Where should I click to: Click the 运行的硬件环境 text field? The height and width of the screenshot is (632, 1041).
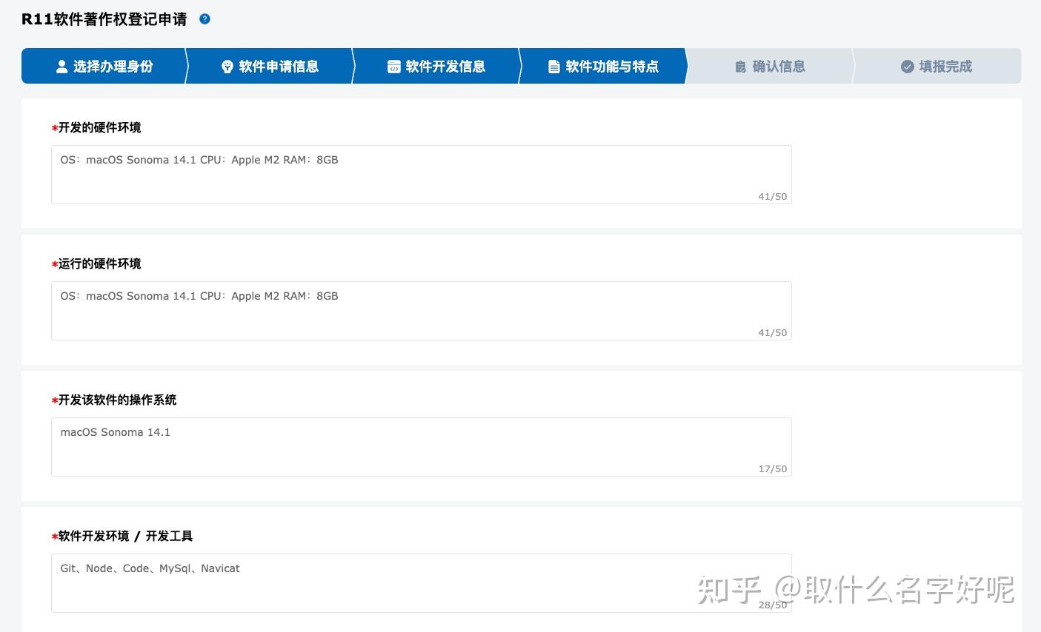(x=421, y=311)
